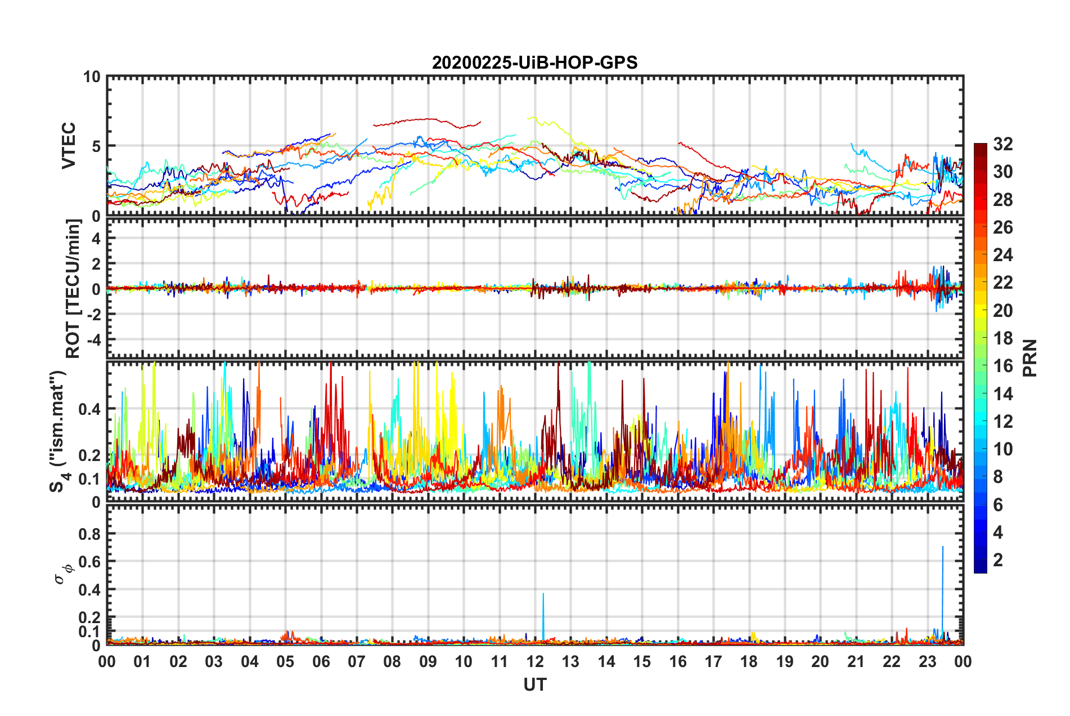Select the 12 hour tick on the UT axis
Image resolution: width=1070 pixels, height=716 pixels.
coord(535,661)
